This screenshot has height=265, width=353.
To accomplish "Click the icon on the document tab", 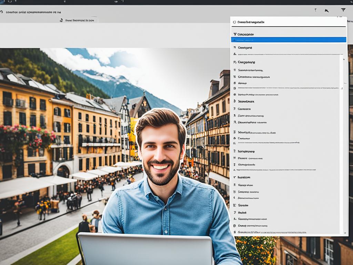I will point(61,20).
